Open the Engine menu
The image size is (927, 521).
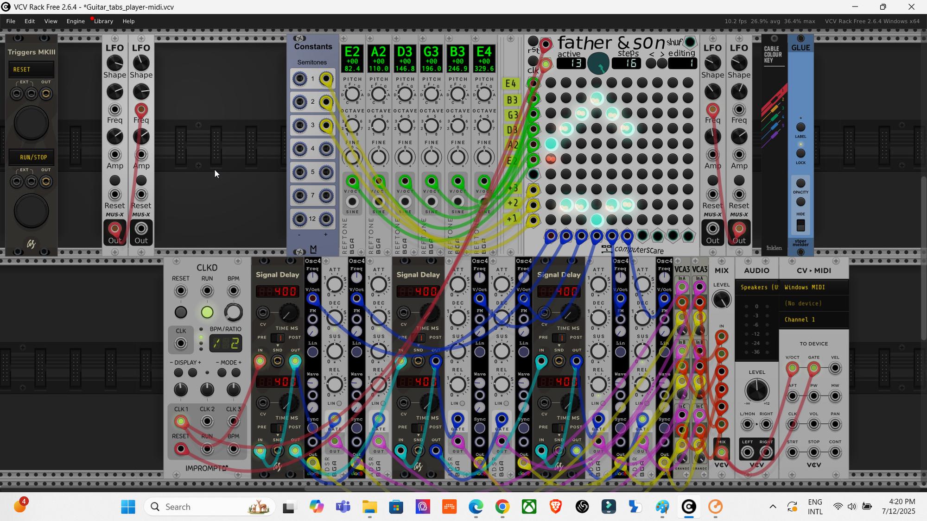pos(75,21)
